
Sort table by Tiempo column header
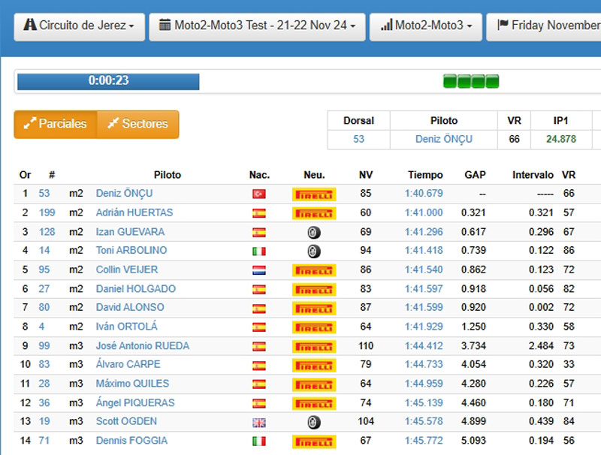pyautogui.click(x=425, y=175)
